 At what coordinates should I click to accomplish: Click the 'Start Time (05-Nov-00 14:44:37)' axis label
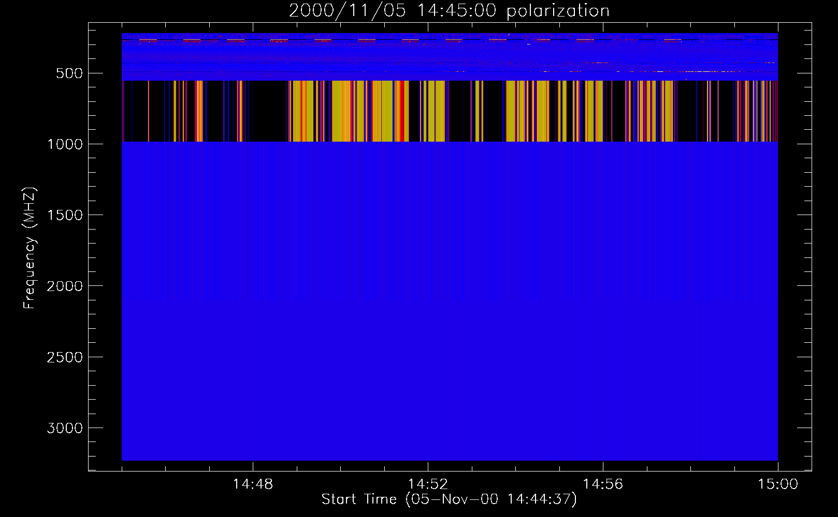(449, 499)
